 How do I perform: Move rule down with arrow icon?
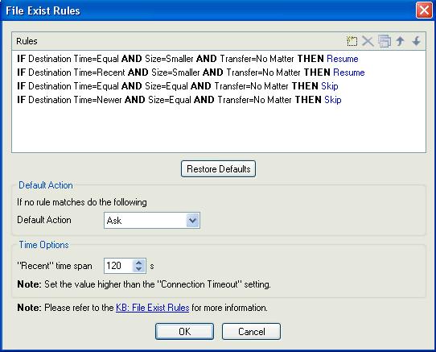[x=416, y=41]
